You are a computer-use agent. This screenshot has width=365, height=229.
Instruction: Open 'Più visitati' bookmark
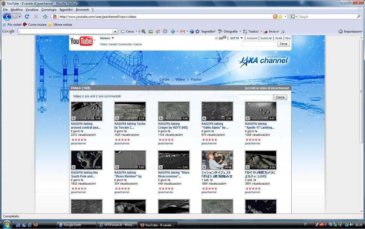click(x=12, y=24)
